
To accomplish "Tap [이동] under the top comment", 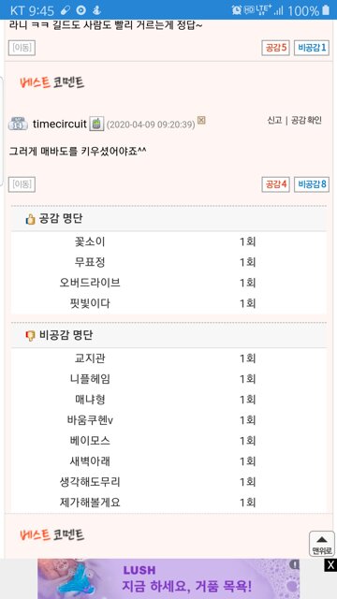I will click(22, 48).
